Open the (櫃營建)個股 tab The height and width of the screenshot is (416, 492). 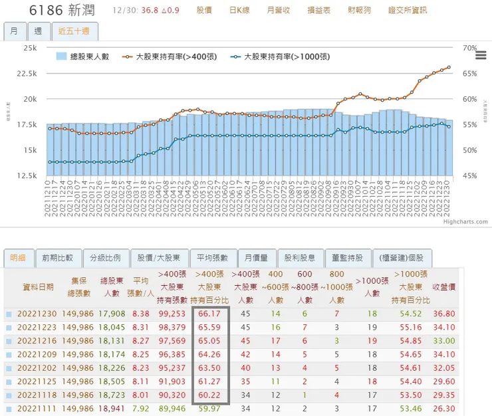(402, 258)
